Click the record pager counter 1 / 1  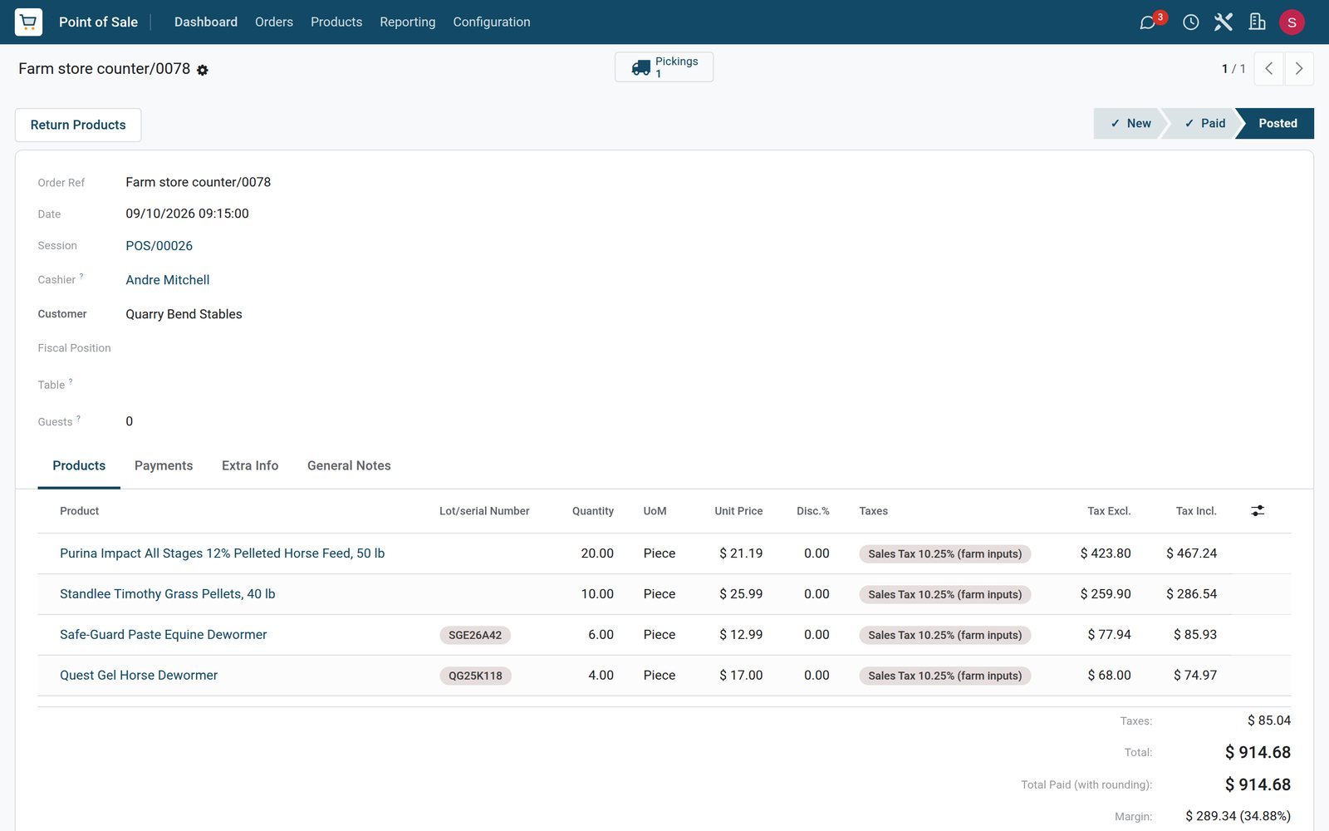[x=1233, y=69]
